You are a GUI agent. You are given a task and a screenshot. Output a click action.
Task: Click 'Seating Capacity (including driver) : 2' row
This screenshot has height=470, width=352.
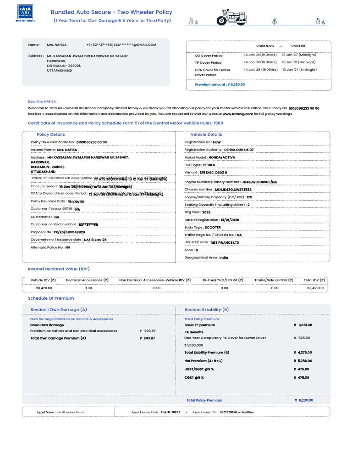217,204
